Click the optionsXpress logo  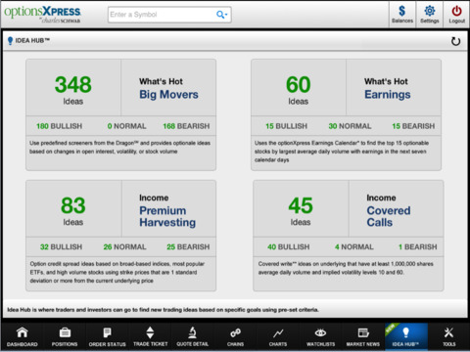point(42,14)
